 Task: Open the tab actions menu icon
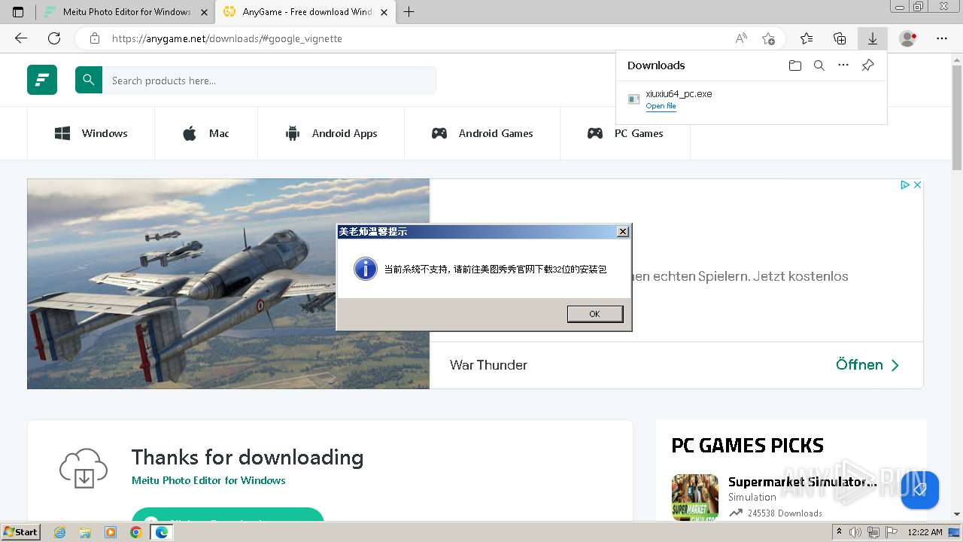tap(18, 12)
